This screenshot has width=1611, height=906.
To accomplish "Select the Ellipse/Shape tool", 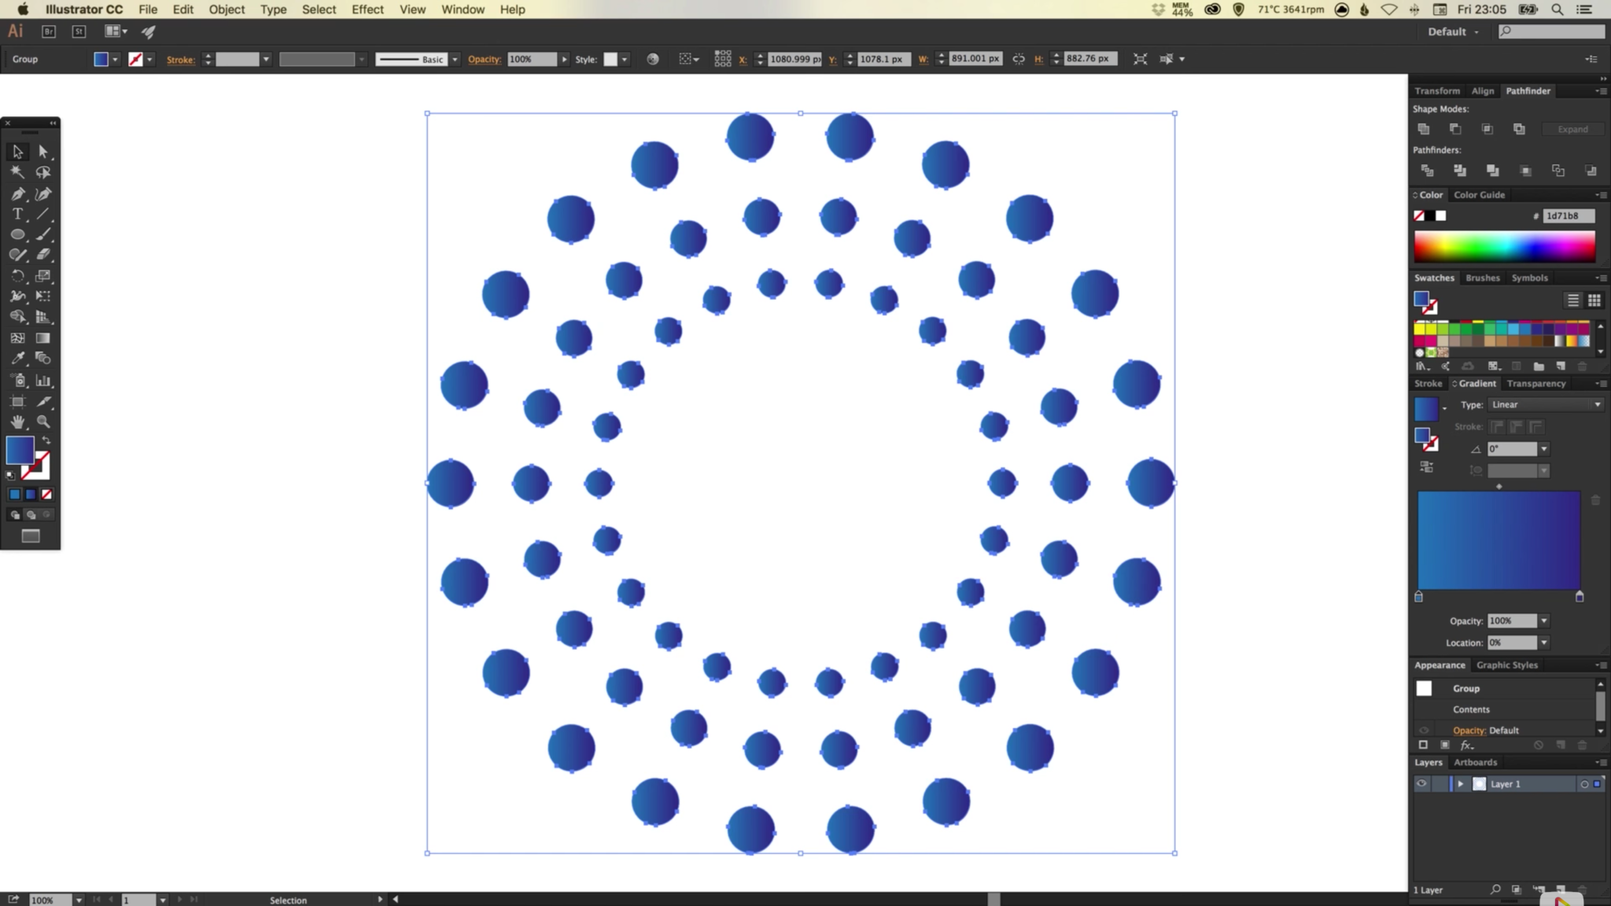I will (17, 234).
